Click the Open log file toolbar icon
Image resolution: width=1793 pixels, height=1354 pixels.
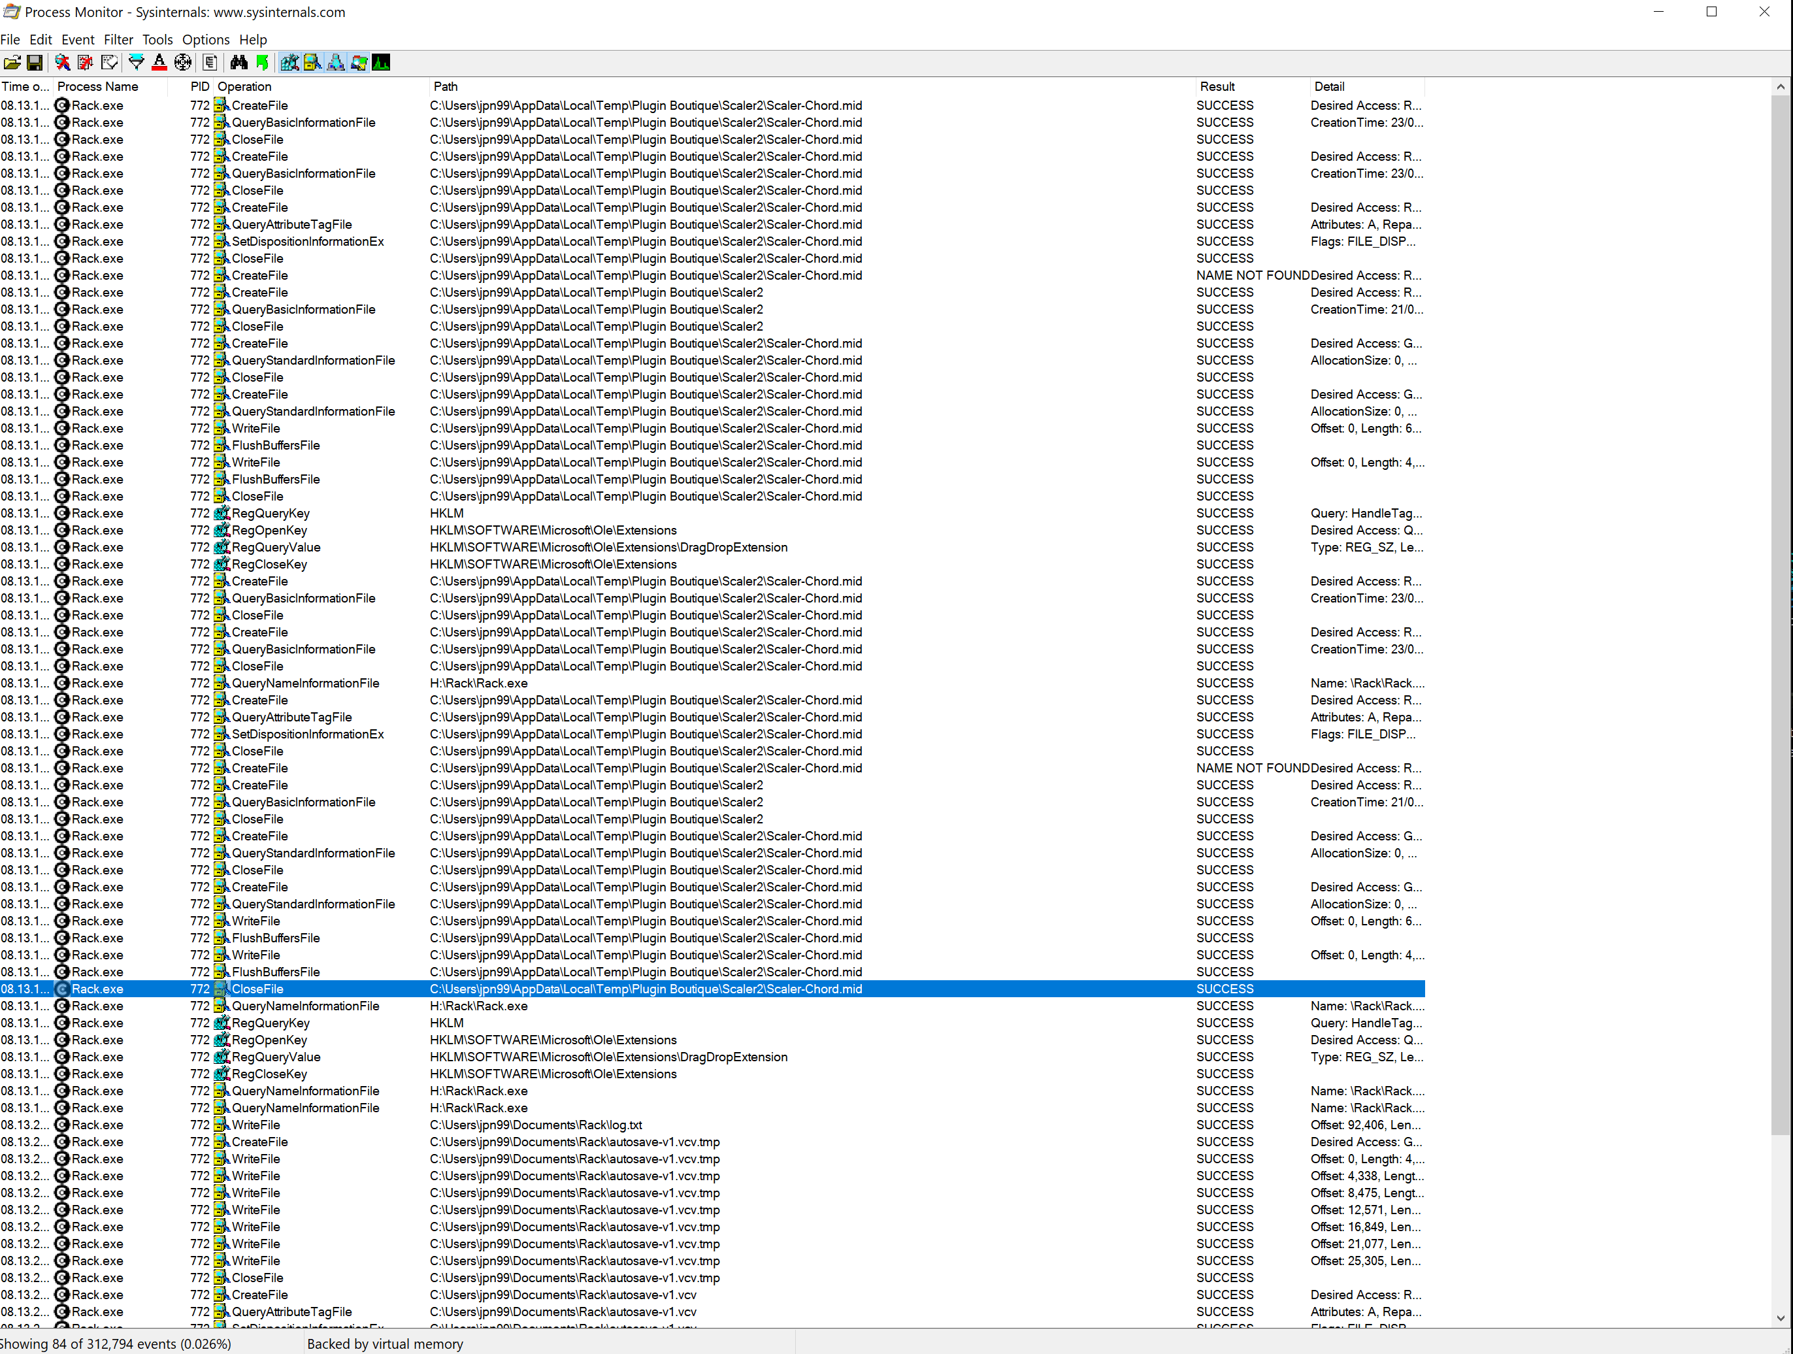(12, 63)
